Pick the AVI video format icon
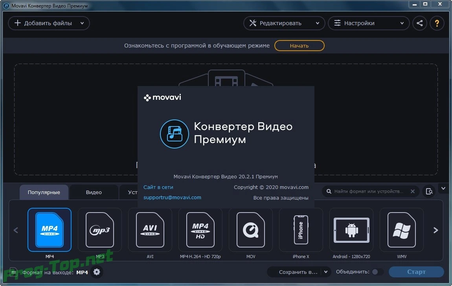Screen dimensions: 452x286 pos(150,229)
